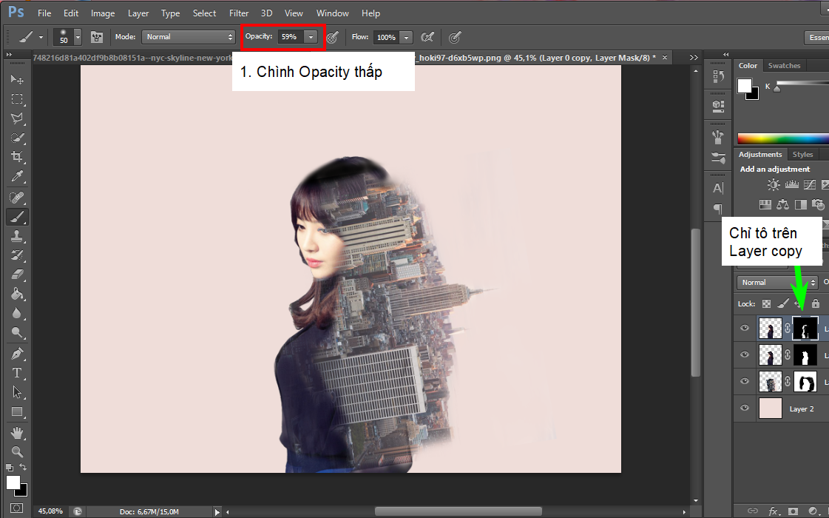Open the brush Mode dropdown
Image resolution: width=829 pixels, height=518 pixels.
(x=189, y=36)
